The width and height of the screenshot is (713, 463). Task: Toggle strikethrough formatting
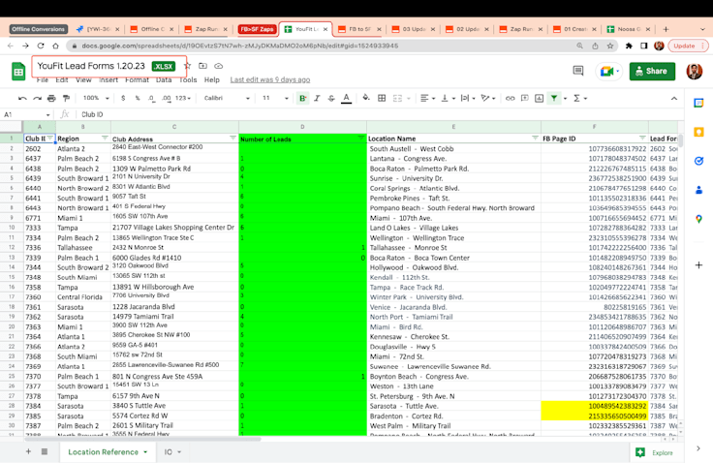click(x=331, y=98)
